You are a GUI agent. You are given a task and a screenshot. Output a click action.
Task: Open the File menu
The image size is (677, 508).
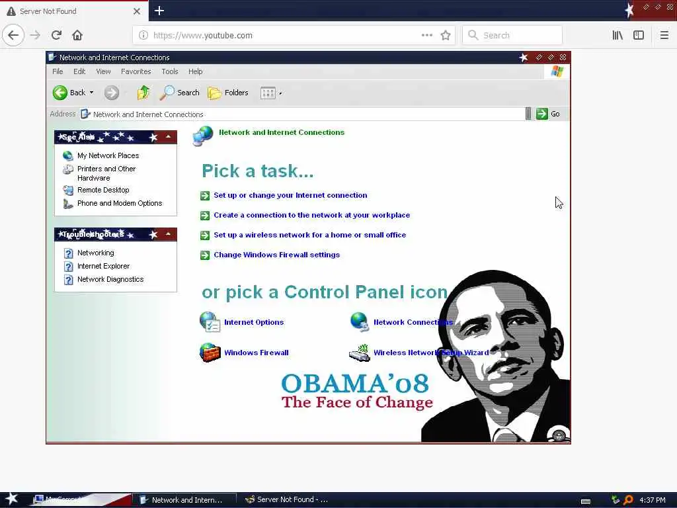pos(58,71)
